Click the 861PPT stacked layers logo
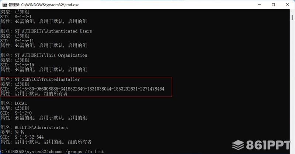This screenshot has width=295, height=154. pos(238,145)
